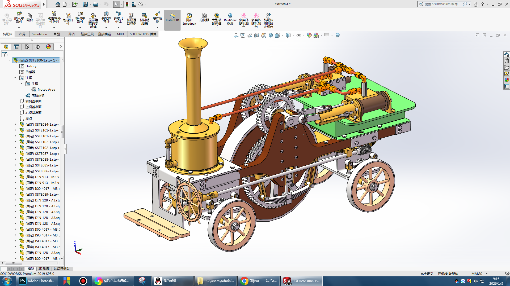Screen dimensions: 510x286
Task: Select the Mate (配合) paperclip tool
Action: (30, 17)
